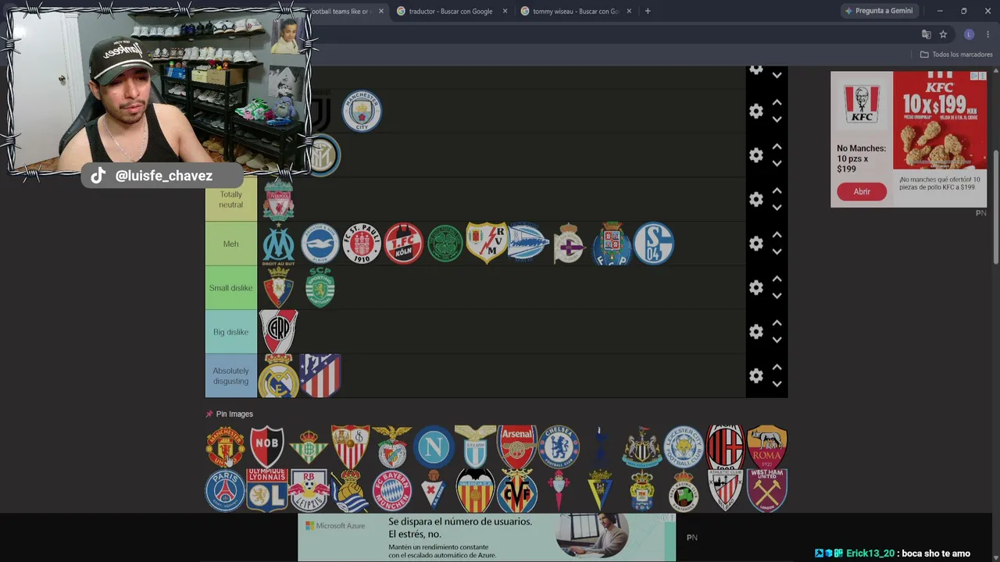
Task: Click the Big dislike tier label
Action: (x=230, y=332)
